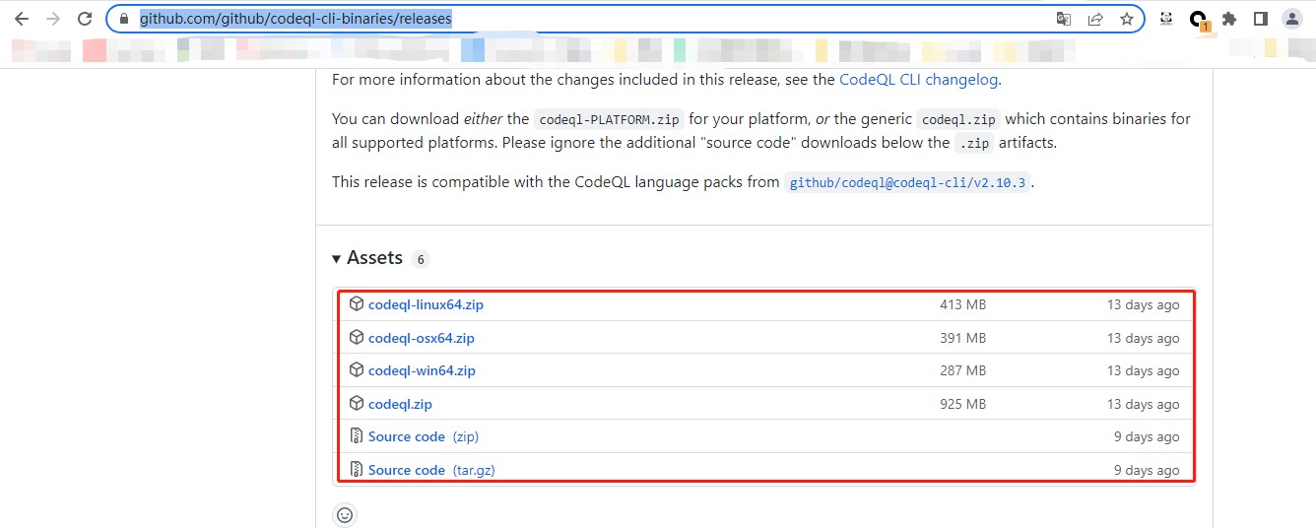
Task: Open the panda extension icon
Action: tap(1166, 19)
